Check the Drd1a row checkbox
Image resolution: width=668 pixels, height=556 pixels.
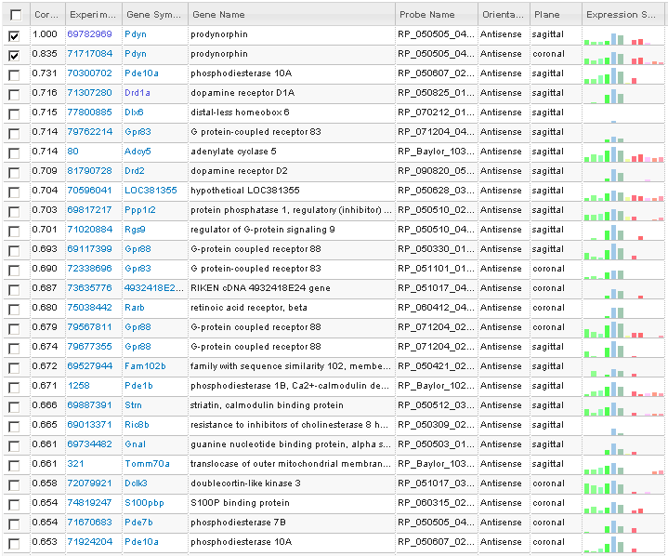tap(14, 95)
